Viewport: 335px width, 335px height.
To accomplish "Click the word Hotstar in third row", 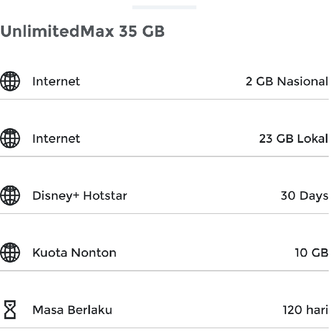I will pos(105,196).
